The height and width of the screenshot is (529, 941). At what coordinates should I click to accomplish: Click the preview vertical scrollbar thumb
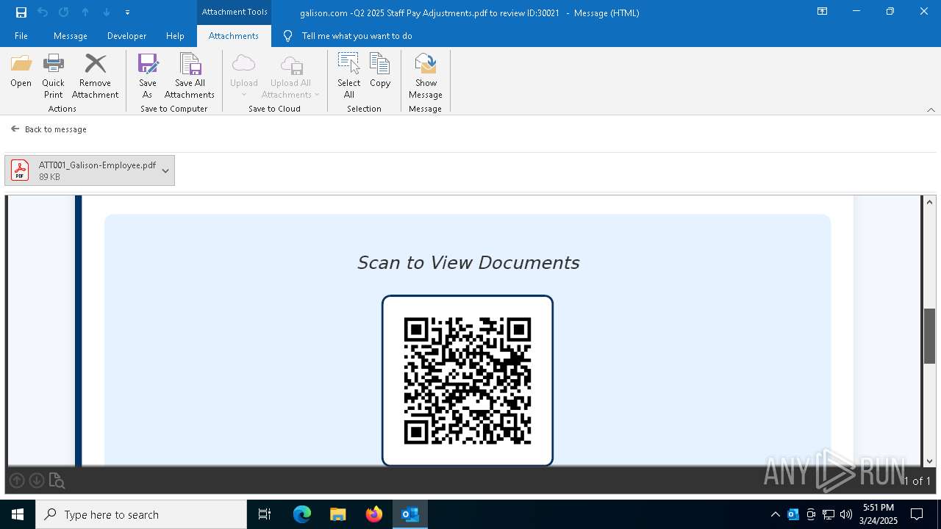[929, 337]
